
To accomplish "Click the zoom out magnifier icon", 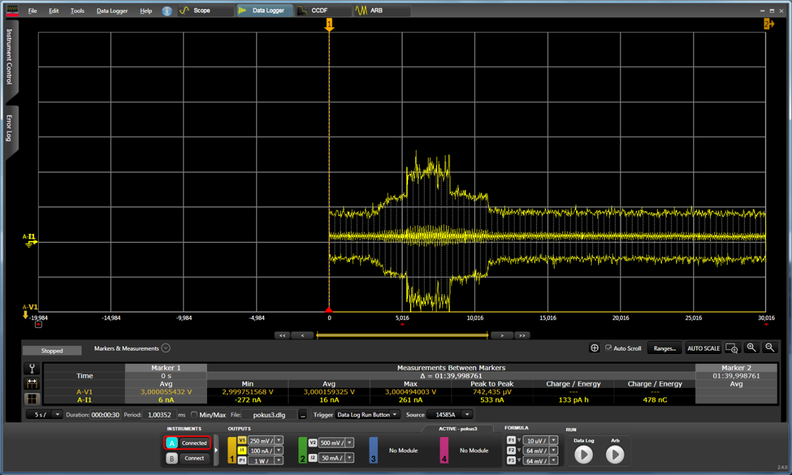I will (770, 348).
